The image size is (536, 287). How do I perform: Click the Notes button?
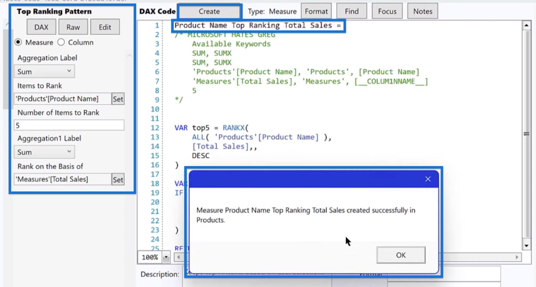423,11
